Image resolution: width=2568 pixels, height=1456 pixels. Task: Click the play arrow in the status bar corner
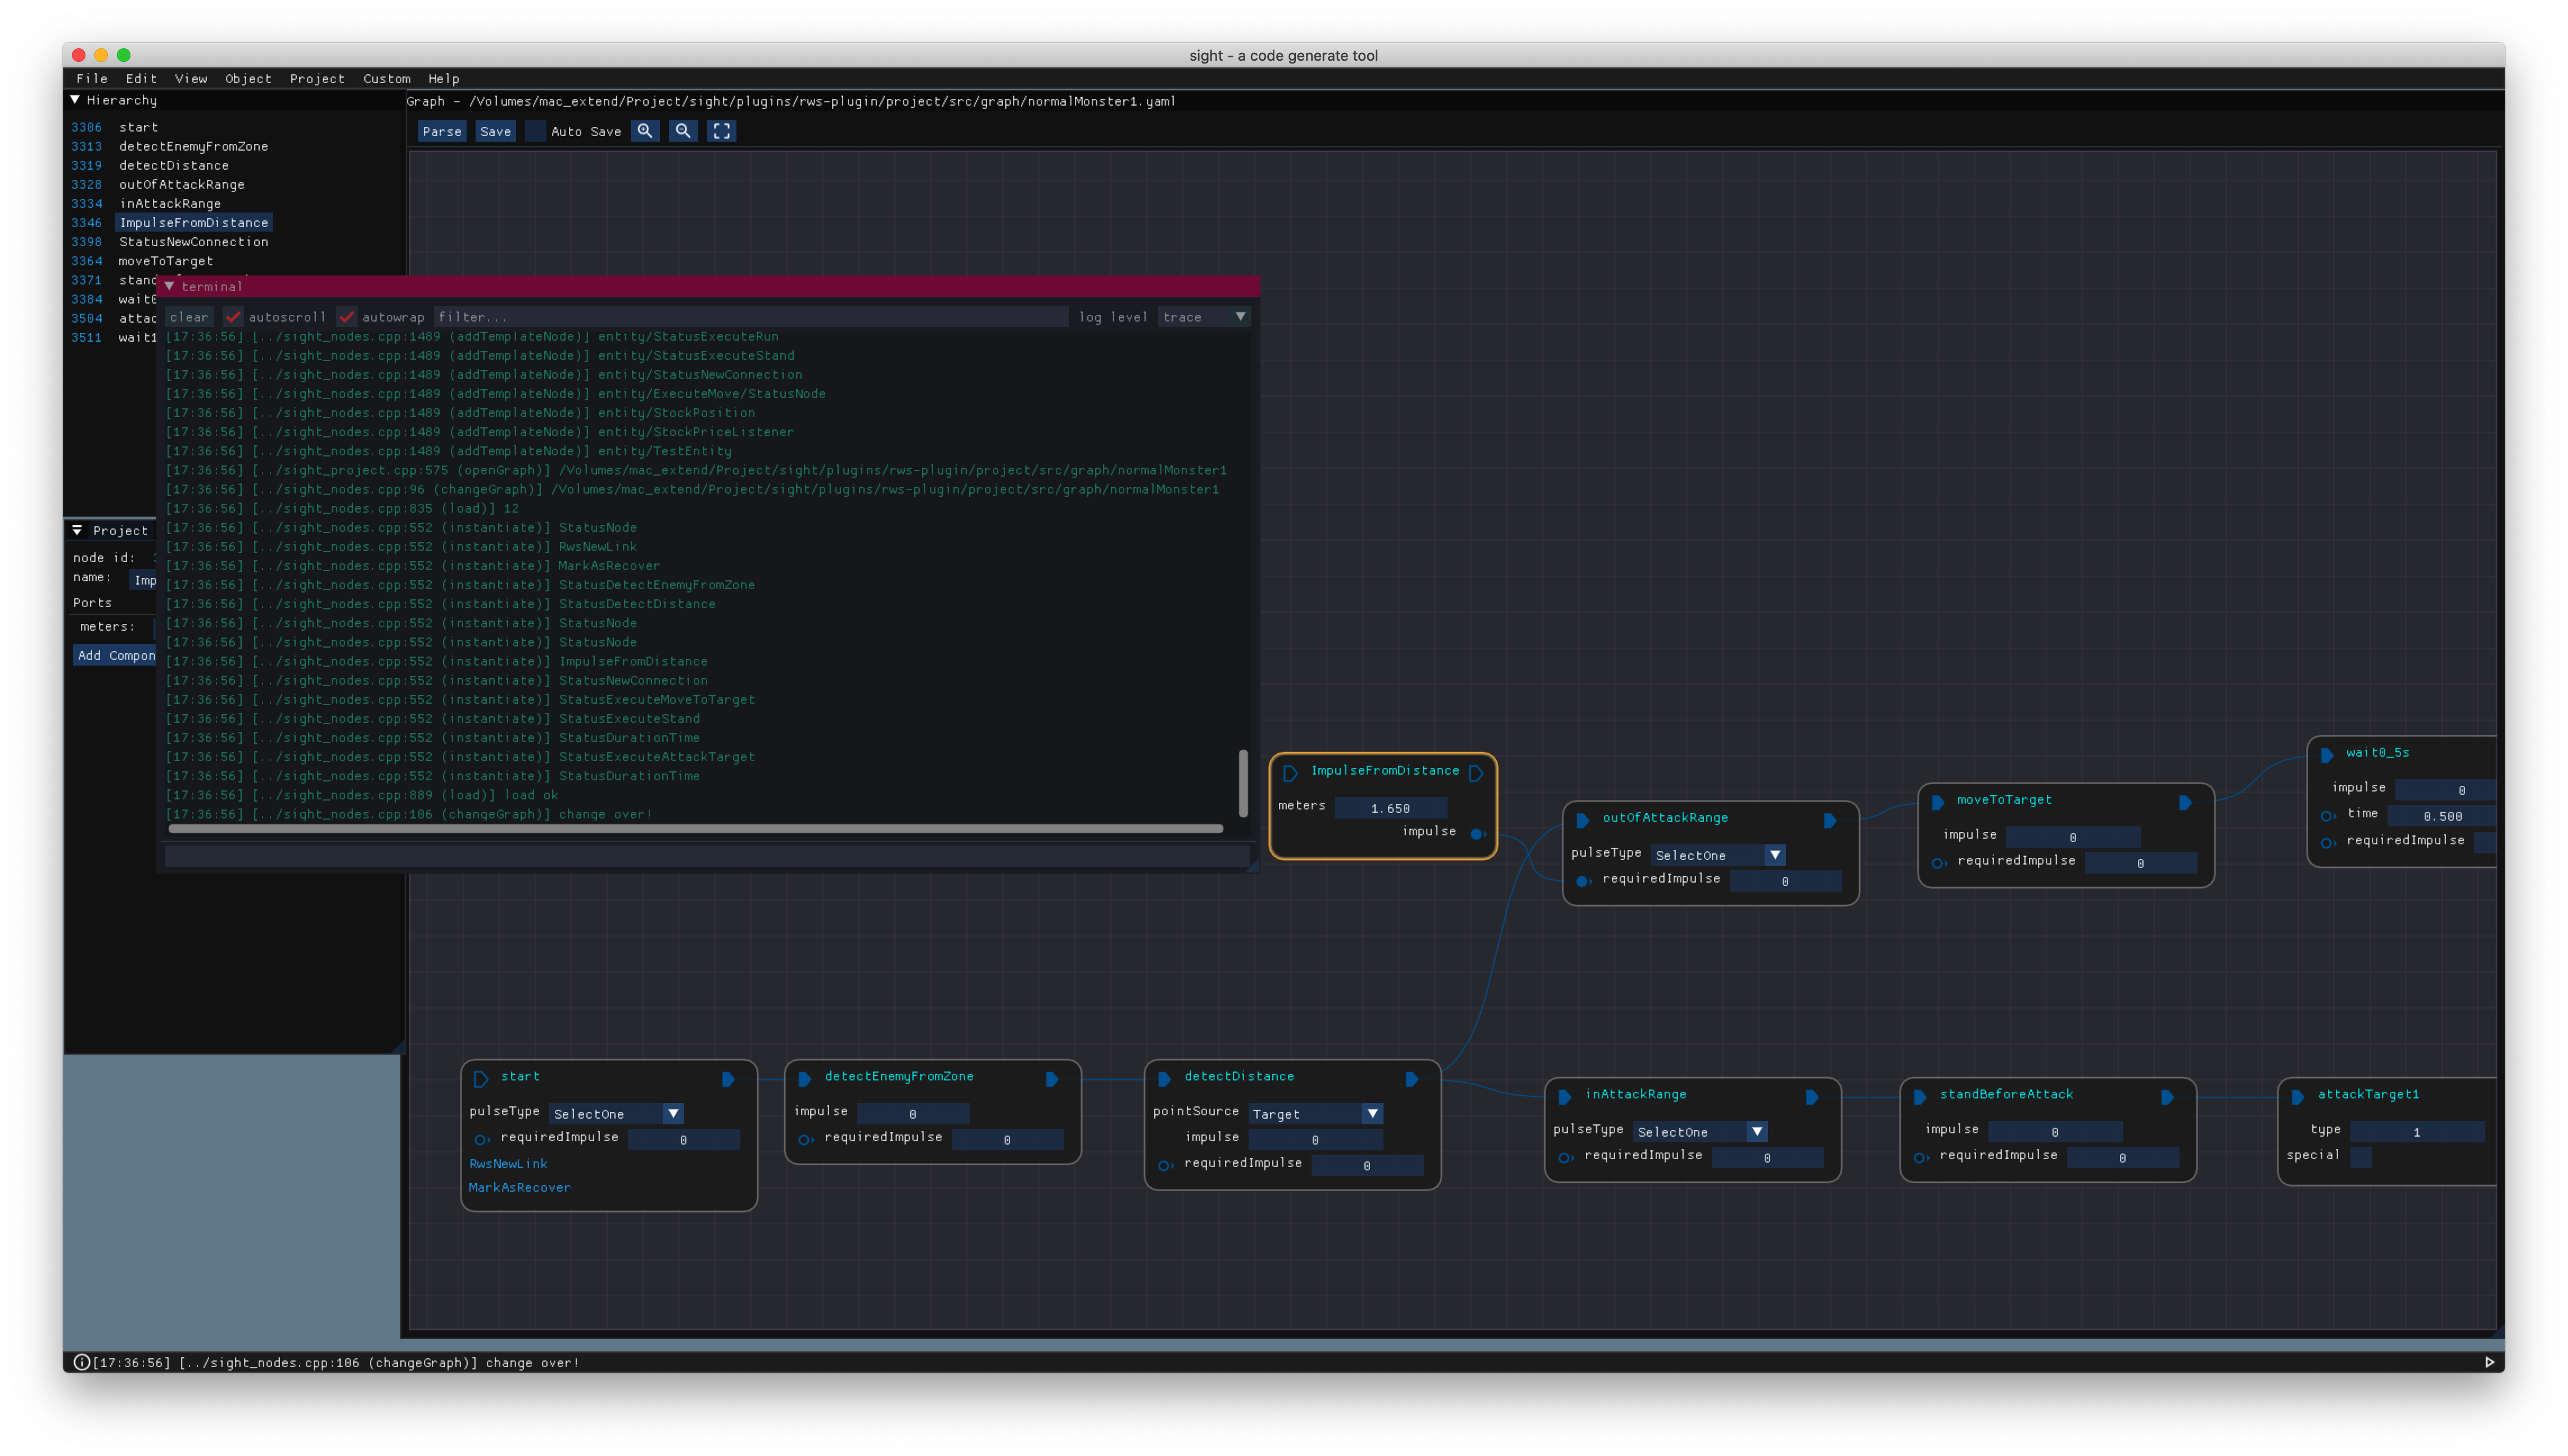pyautogui.click(x=2489, y=1362)
